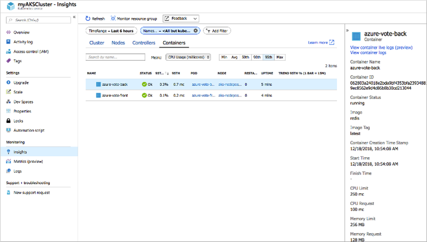Image resolution: width=427 pixels, height=242 pixels.
Task: Click the Refresh button label
Action: pos(98,19)
